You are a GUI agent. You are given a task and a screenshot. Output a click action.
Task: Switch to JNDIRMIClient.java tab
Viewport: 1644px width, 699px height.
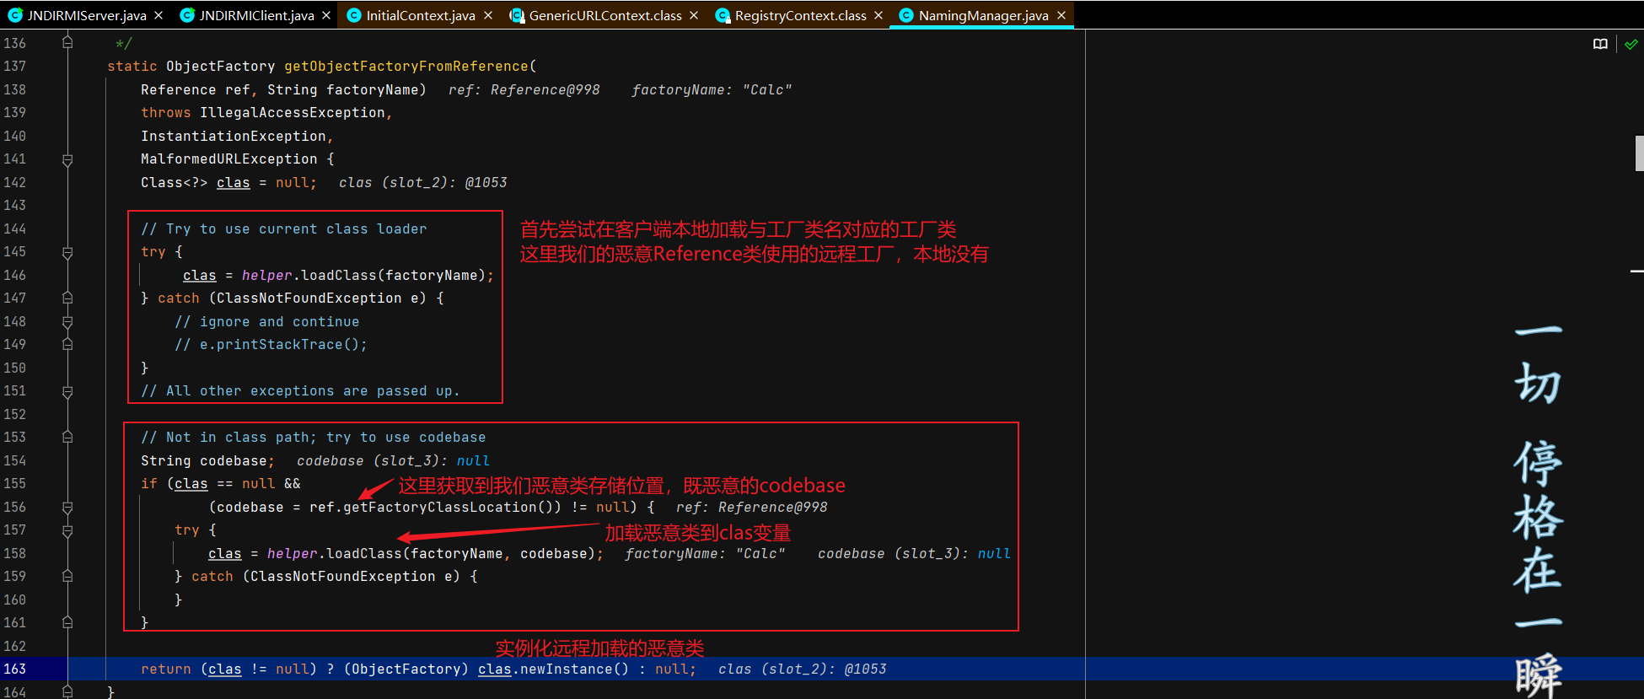coord(256,15)
